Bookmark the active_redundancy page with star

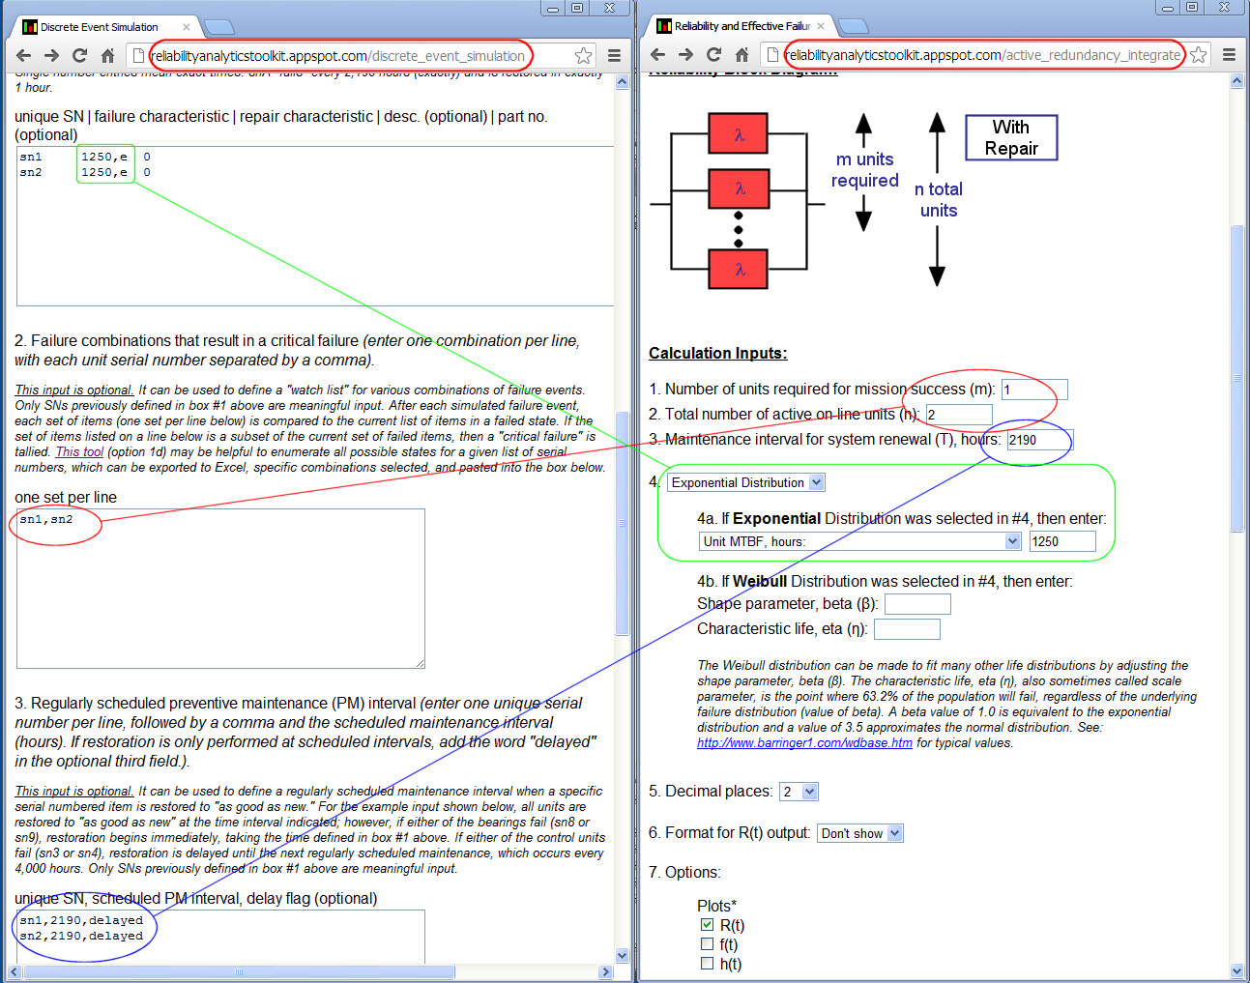1198,54
